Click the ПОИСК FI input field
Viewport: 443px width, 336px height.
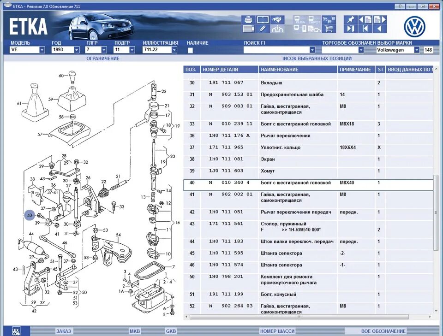(276, 50)
